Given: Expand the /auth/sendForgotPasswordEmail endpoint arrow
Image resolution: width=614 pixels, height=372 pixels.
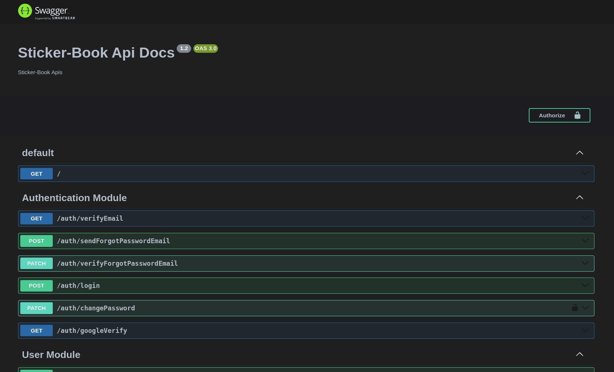Looking at the screenshot, I should click(x=585, y=241).
